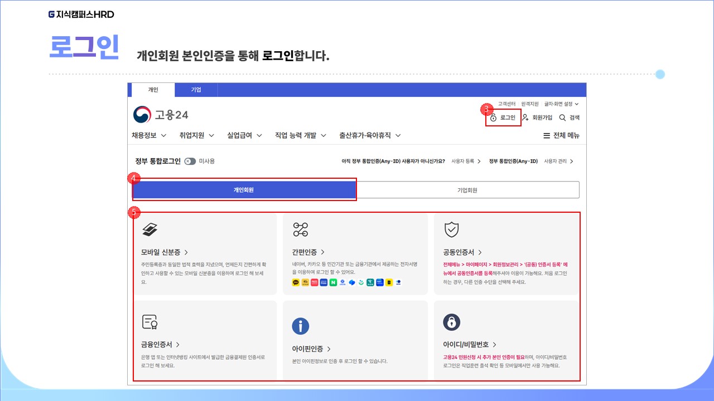The width and height of the screenshot is (714, 401).
Task: Click the 금융인증서 certificate icon
Action: 149,322
